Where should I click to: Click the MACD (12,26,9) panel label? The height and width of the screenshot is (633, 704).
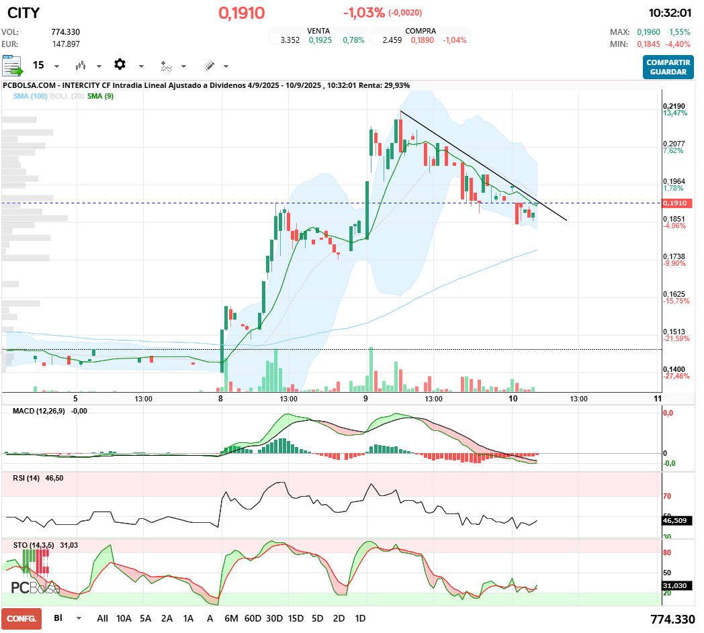tap(38, 411)
